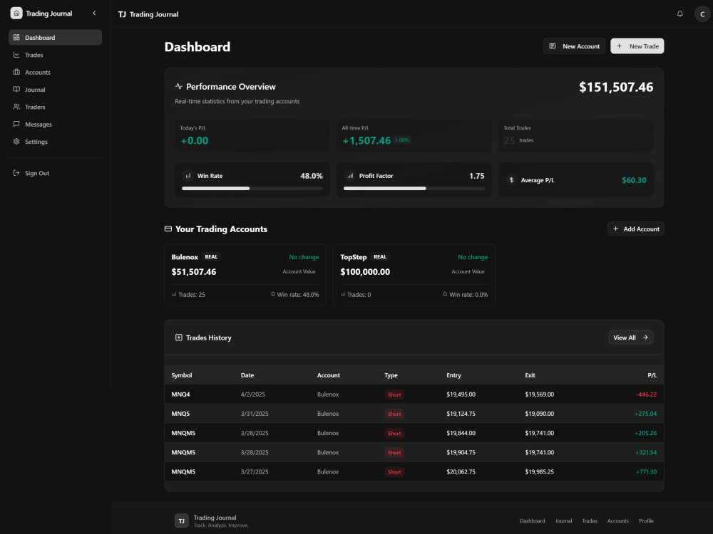Click the Messages chat bubble icon

(x=16, y=124)
